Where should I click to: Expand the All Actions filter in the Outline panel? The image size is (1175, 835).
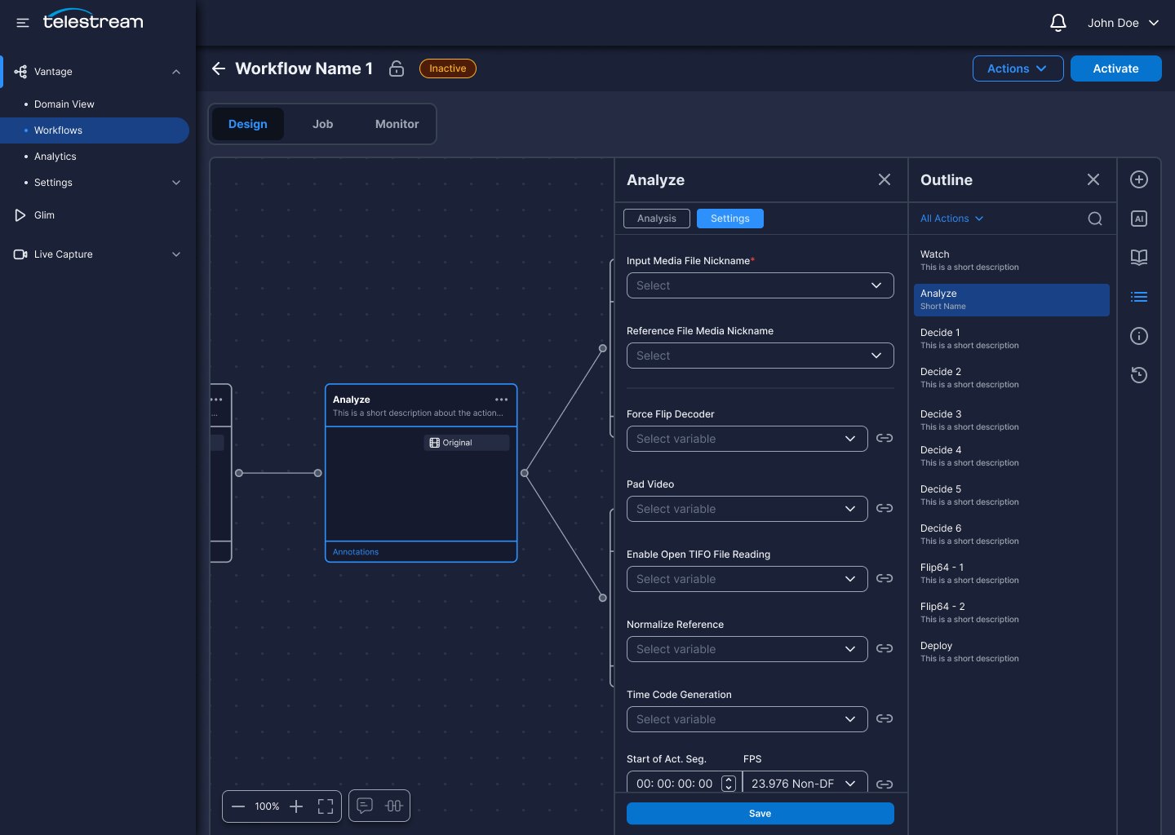pos(952,219)
